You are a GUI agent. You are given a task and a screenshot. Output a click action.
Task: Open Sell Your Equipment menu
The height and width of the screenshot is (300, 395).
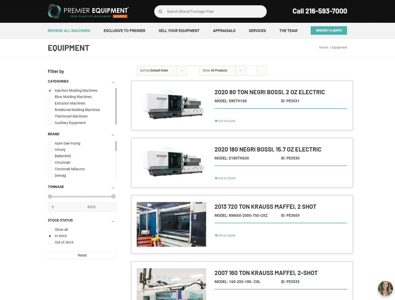pos(179,30)
